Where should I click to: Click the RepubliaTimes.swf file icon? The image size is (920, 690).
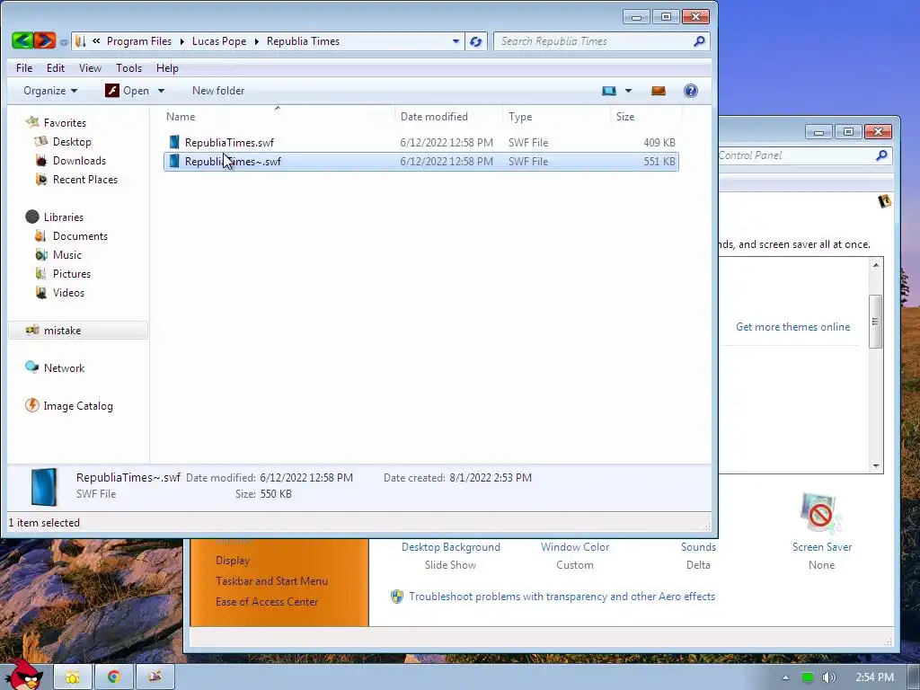pos(174,142)
